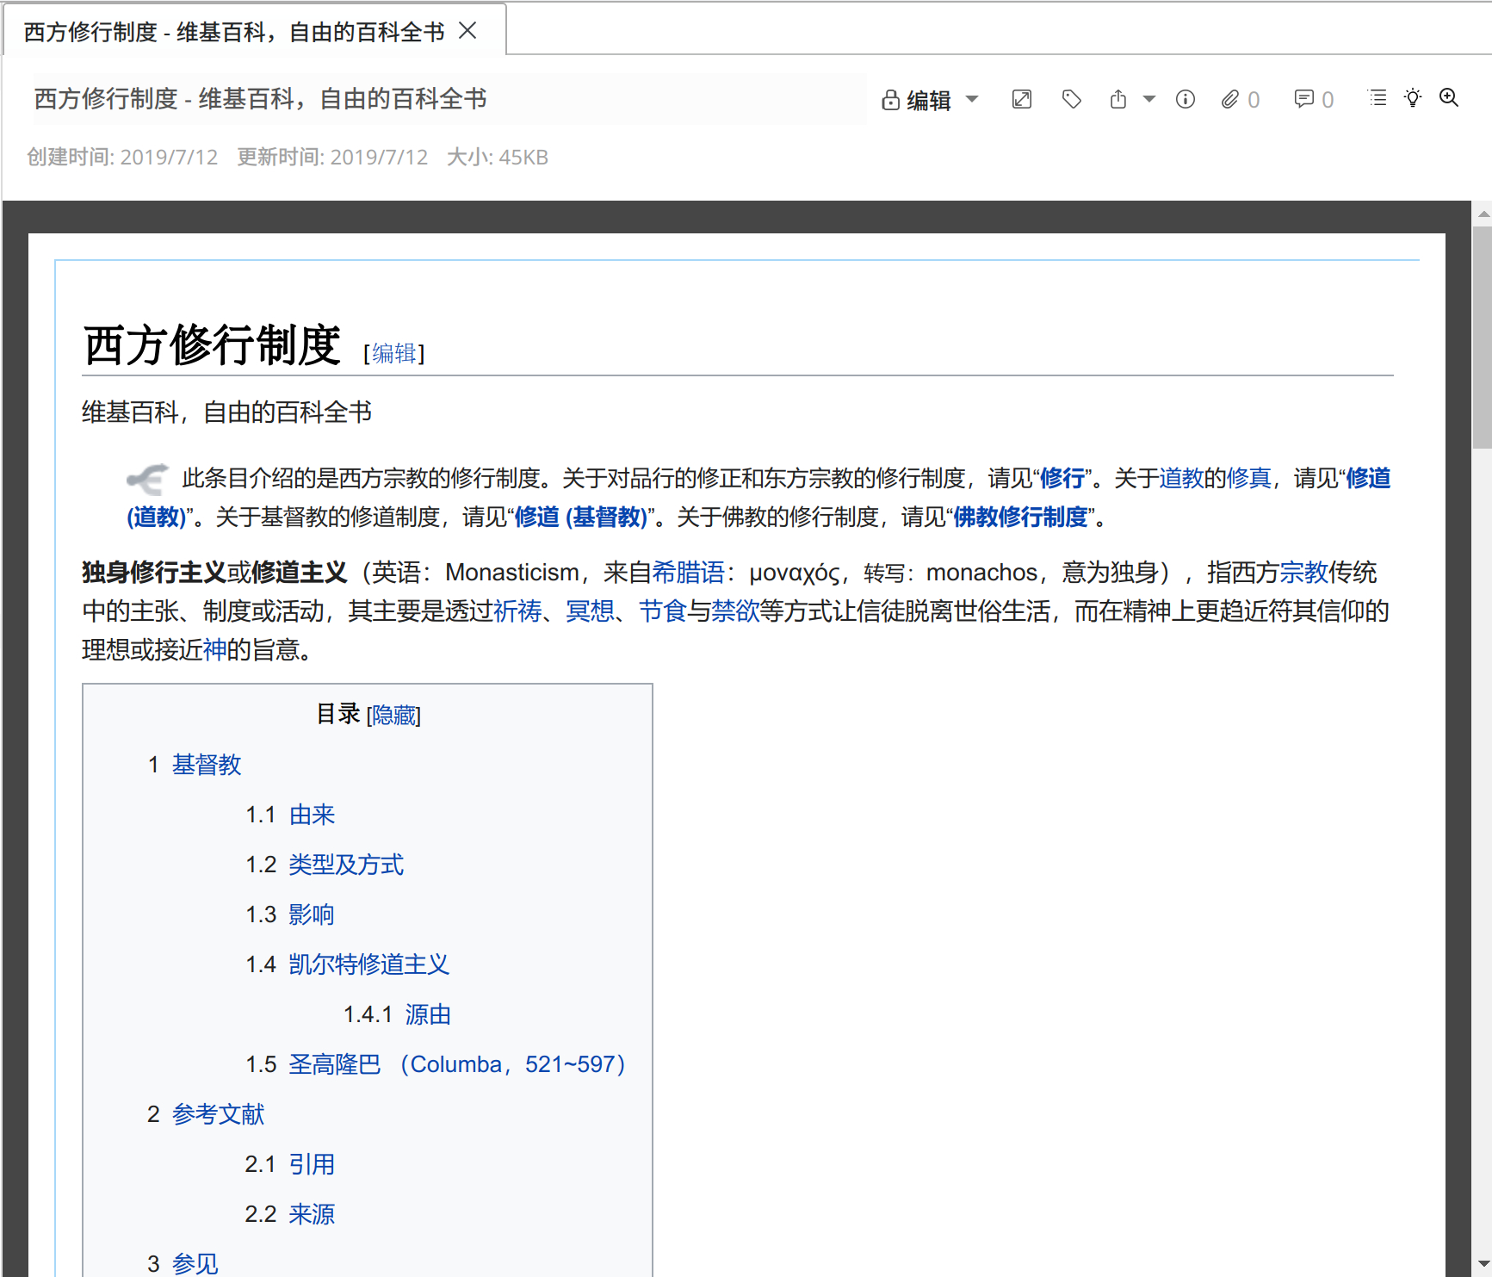
Task: Hide the table of contents via 隐藏
Action: pyautogui.click(x=393, y=716)
